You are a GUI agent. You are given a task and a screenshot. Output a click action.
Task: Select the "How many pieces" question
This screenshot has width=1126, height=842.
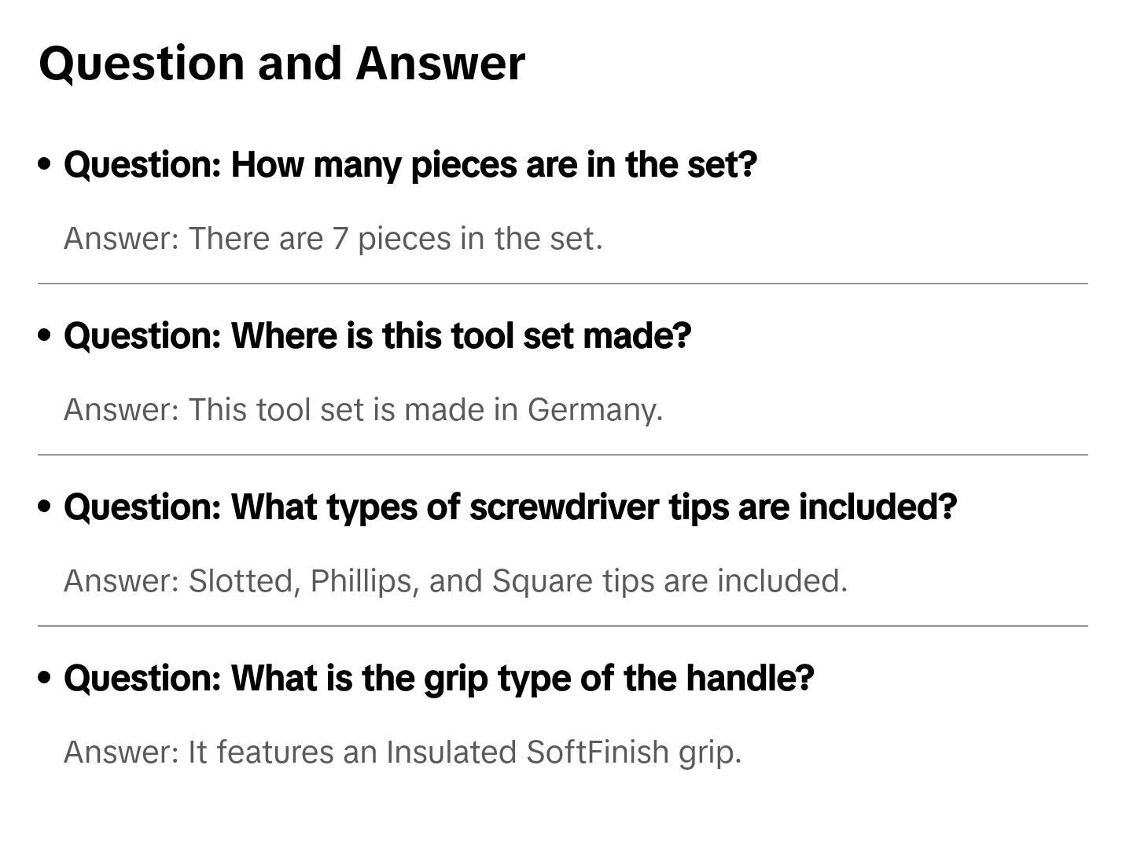410,165
